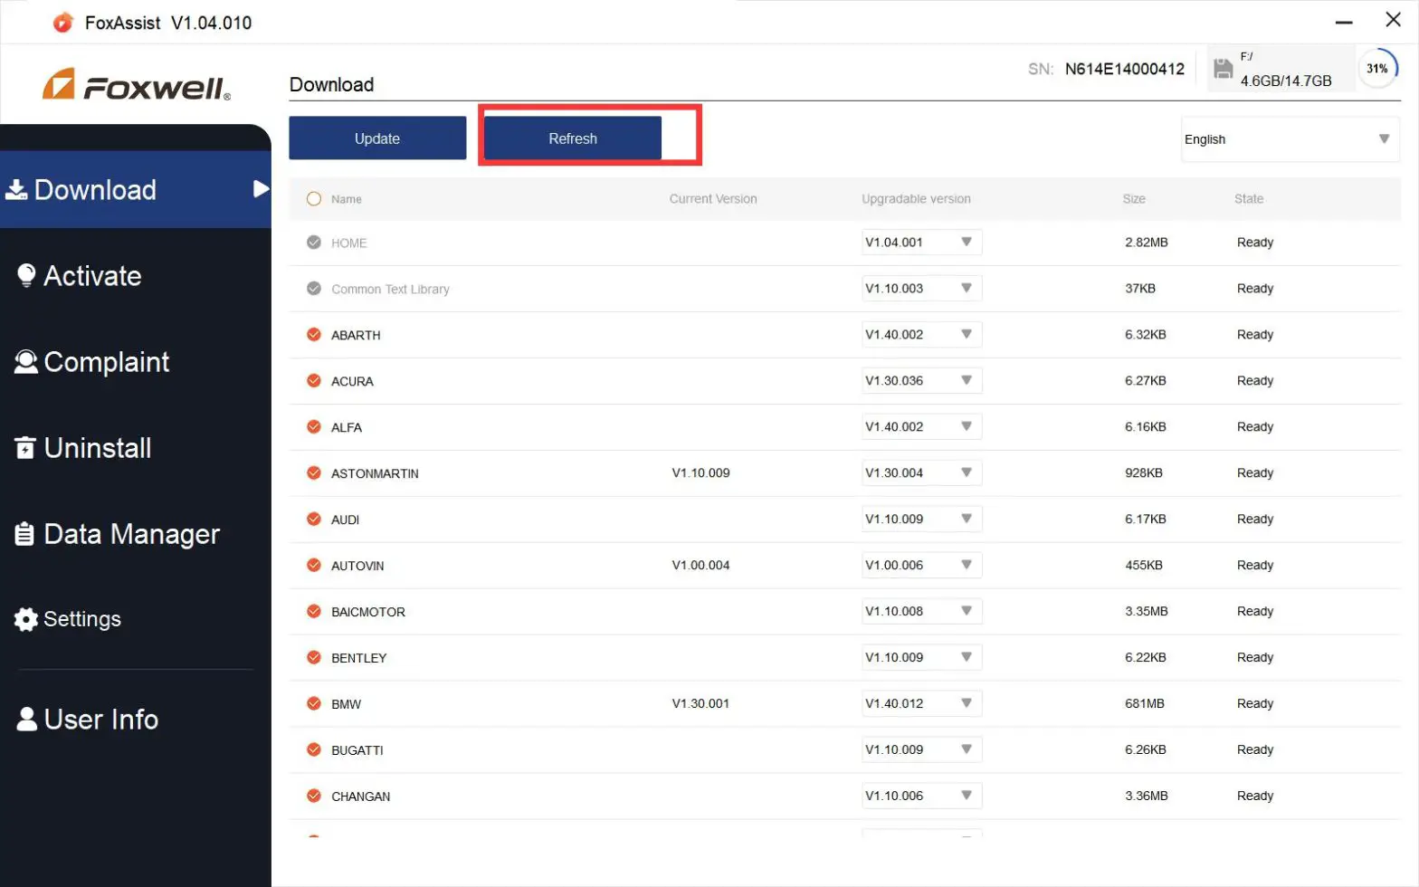Open the Download section in sidebar

[136, 189]
